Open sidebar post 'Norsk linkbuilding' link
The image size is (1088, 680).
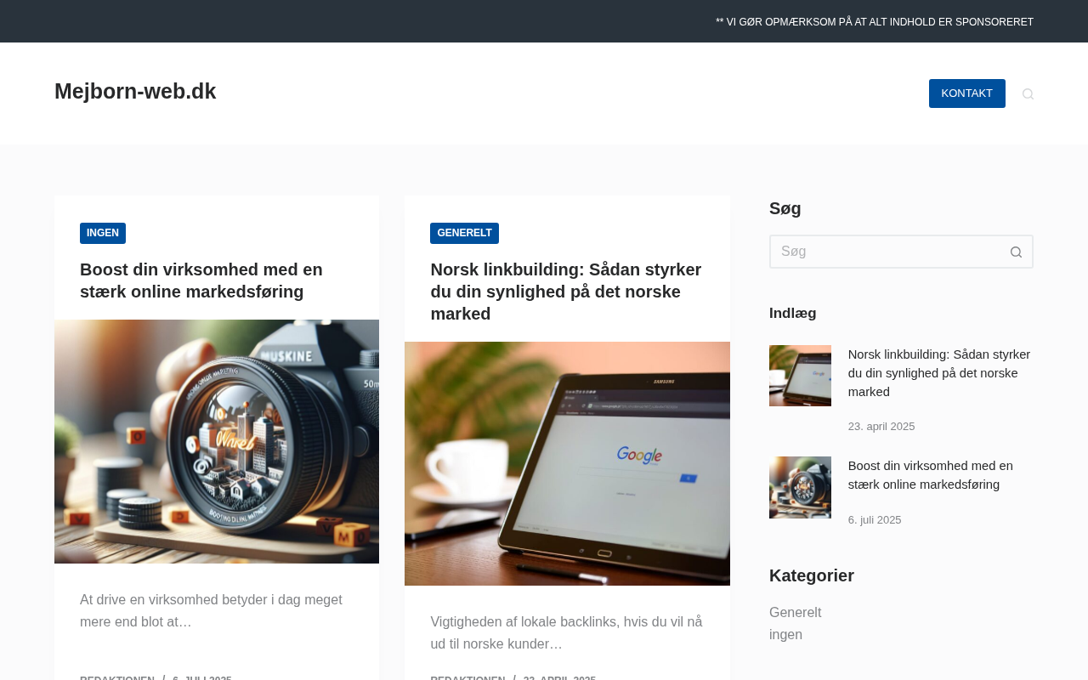coord(939,373)
